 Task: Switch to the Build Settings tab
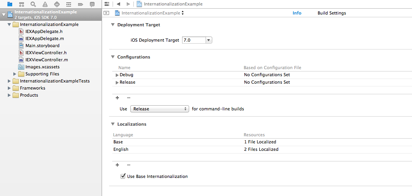(x=332, y=13)
